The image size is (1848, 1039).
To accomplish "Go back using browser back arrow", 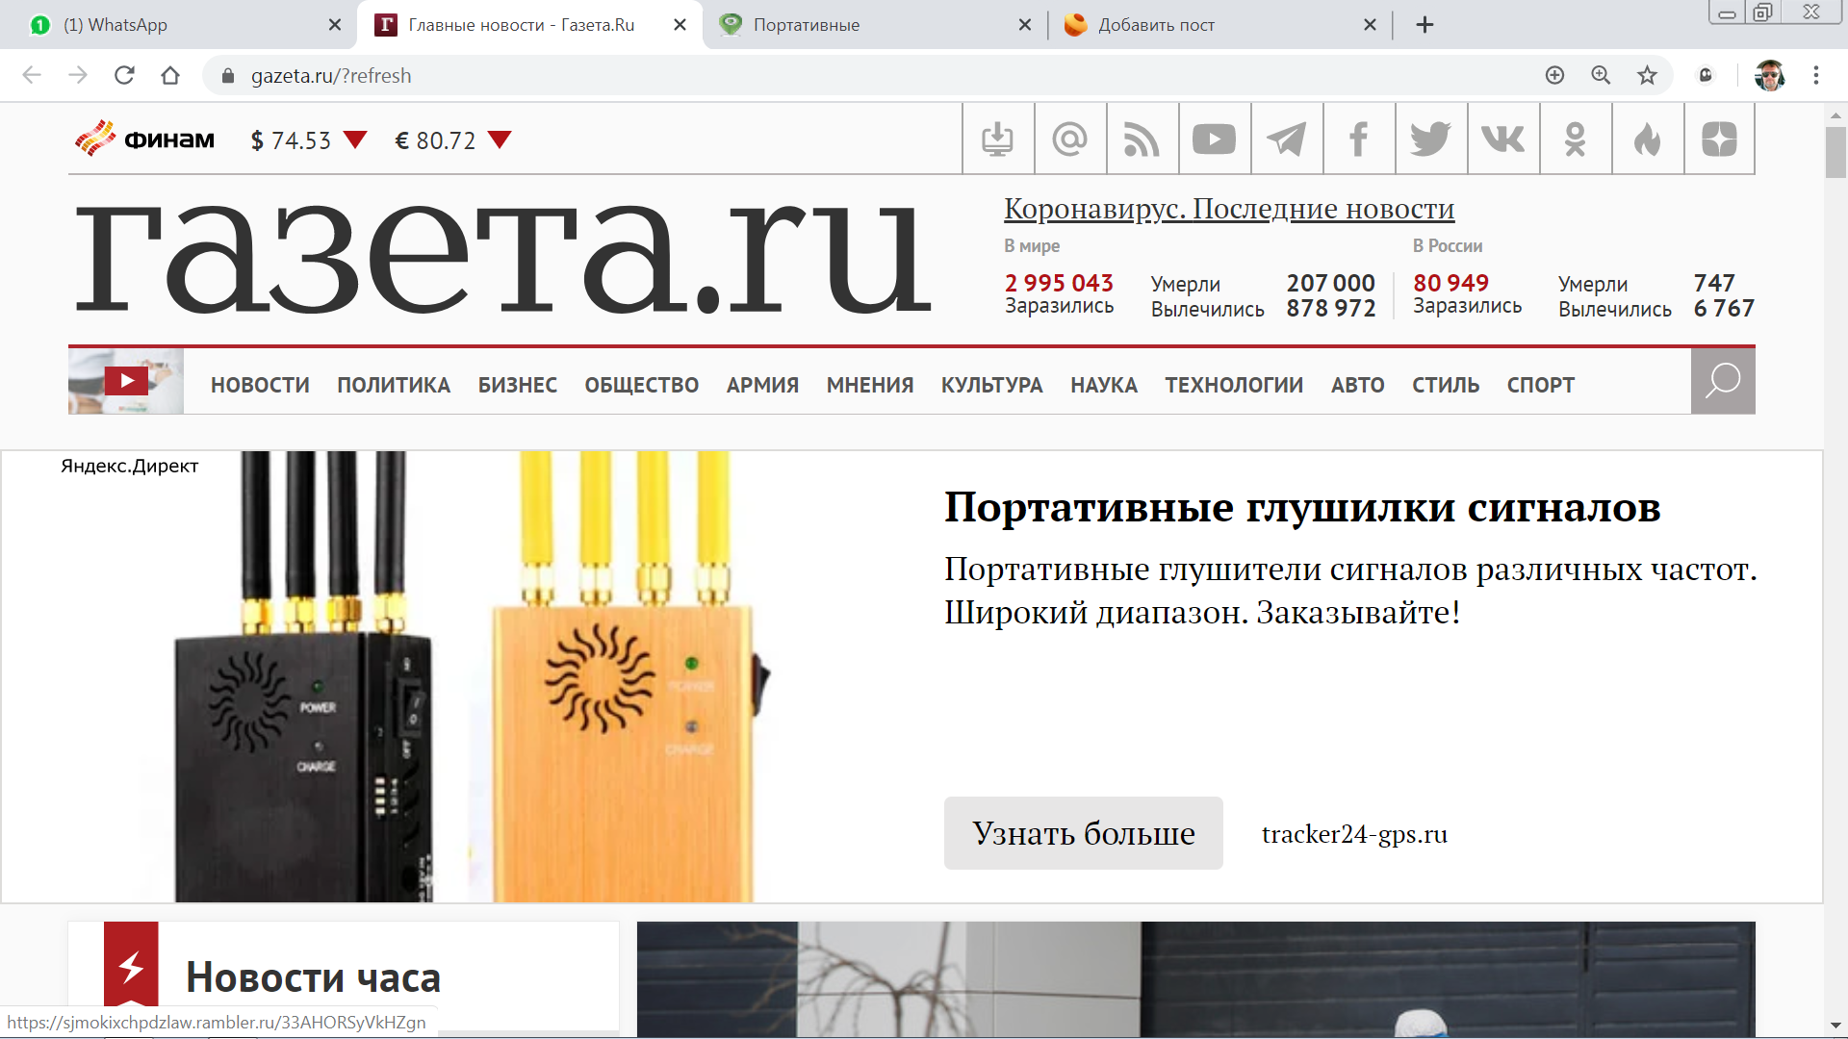I will 32,75.
